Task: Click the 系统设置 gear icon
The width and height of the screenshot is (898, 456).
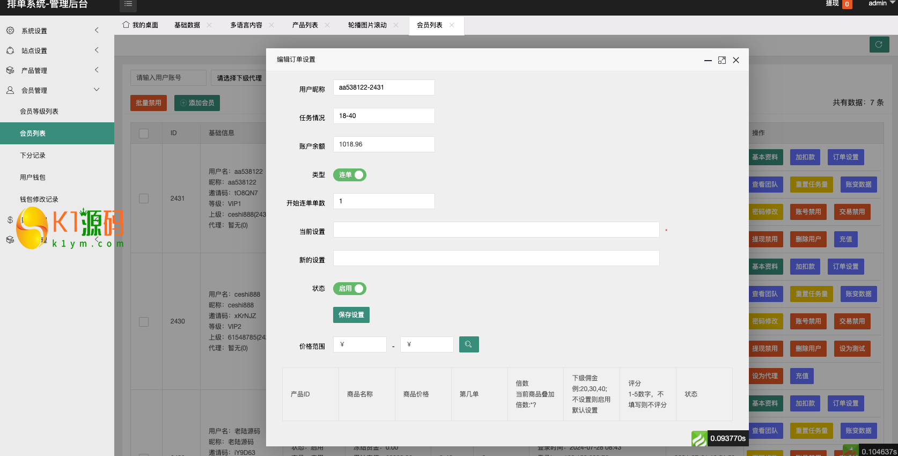Action: click(10, 31)
